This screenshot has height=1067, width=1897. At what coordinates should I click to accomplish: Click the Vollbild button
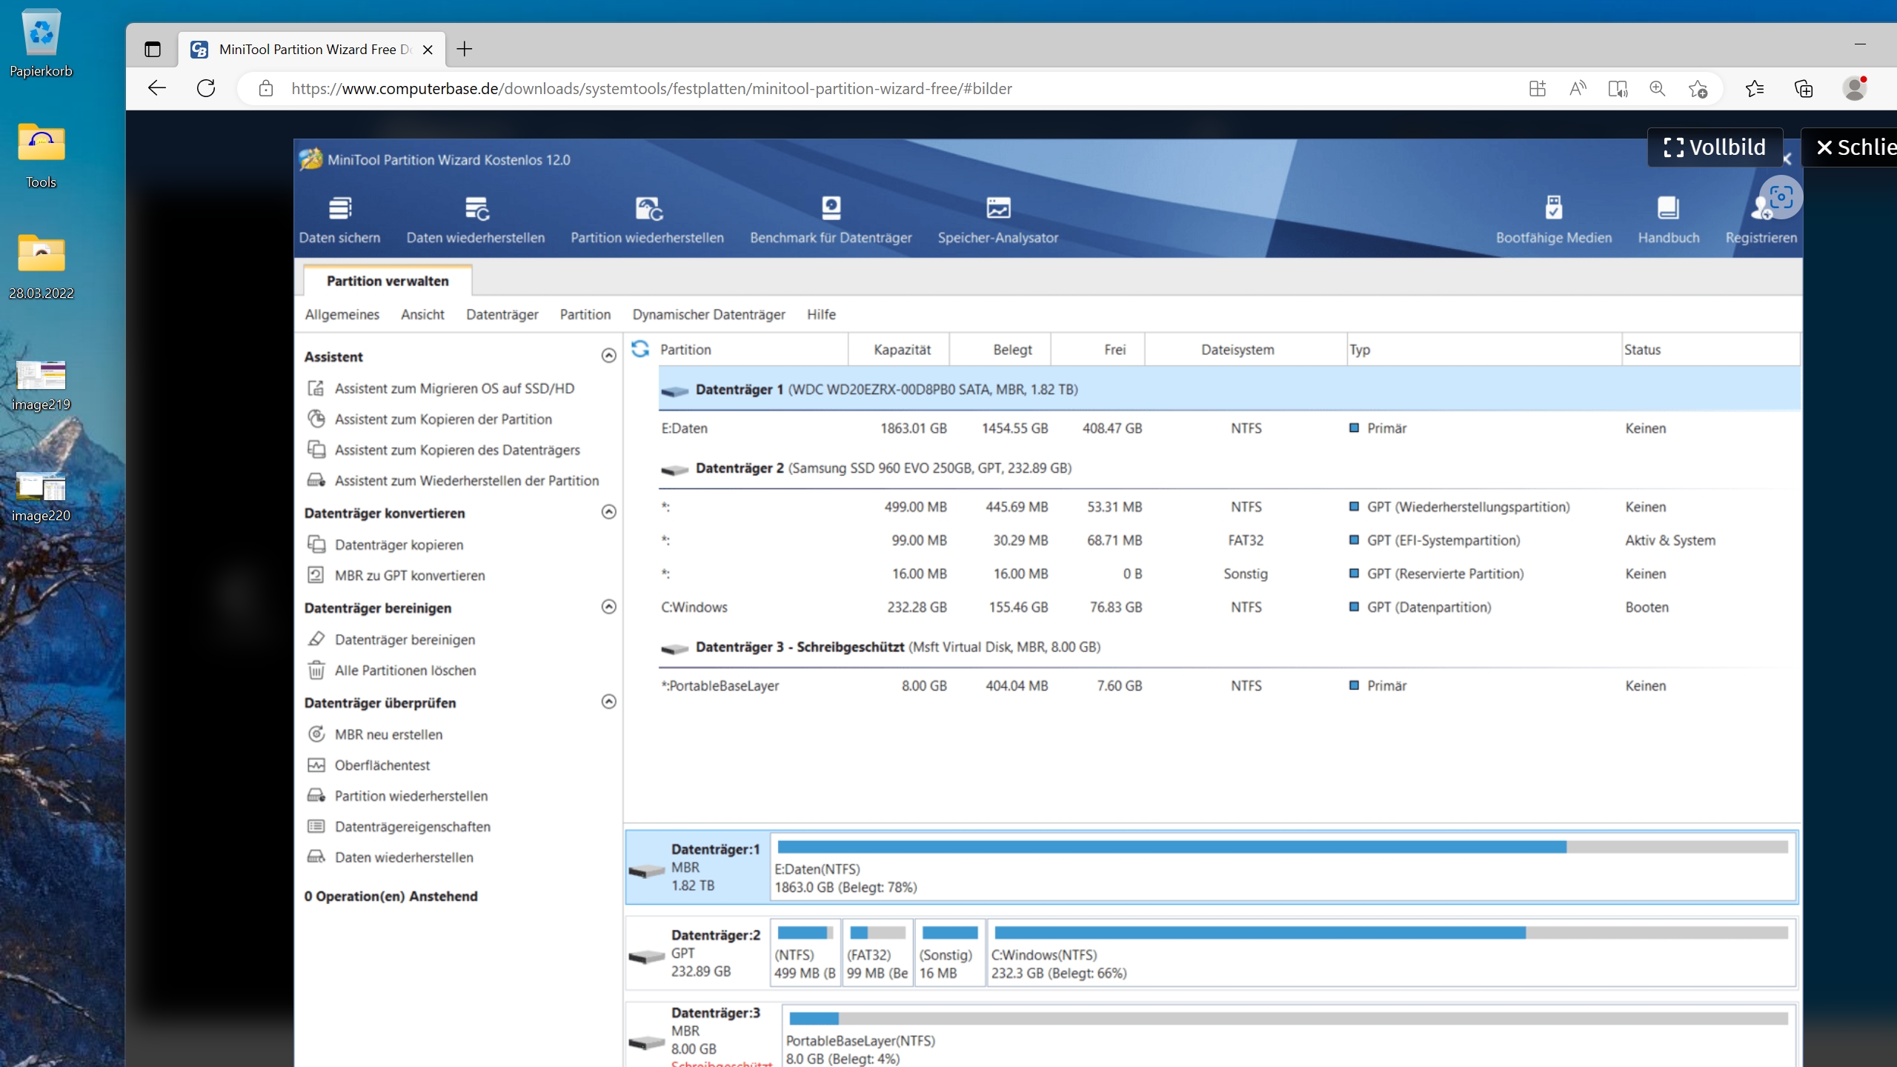tap(1715, 147)
